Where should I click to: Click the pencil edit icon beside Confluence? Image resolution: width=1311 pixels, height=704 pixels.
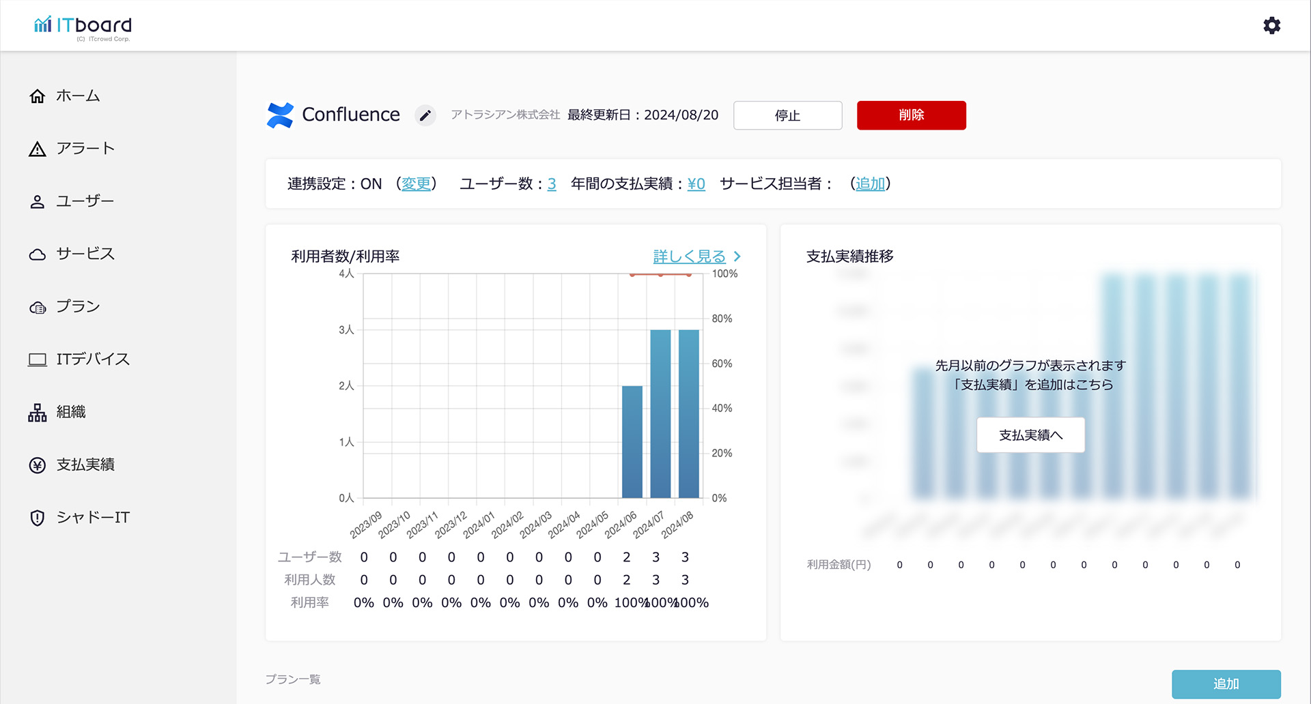pyautogui.click(x=425, y=115)
